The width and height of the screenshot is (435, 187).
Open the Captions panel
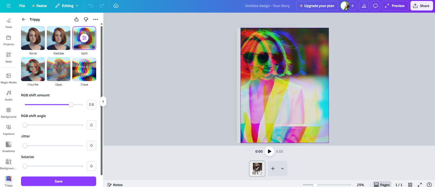pos(8,129)
